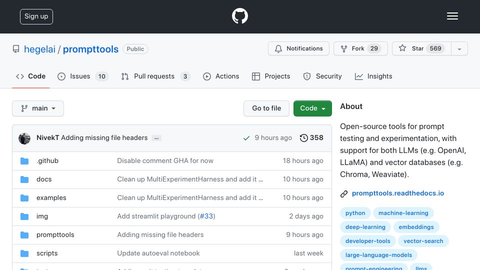Click the scripts folder icon
Image resolution: width=480 pixels, height=270 pixels.
pos(24,253)
